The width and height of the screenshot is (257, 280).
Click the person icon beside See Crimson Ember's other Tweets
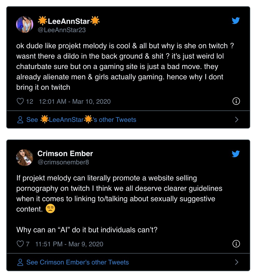[x=20, y=262]
